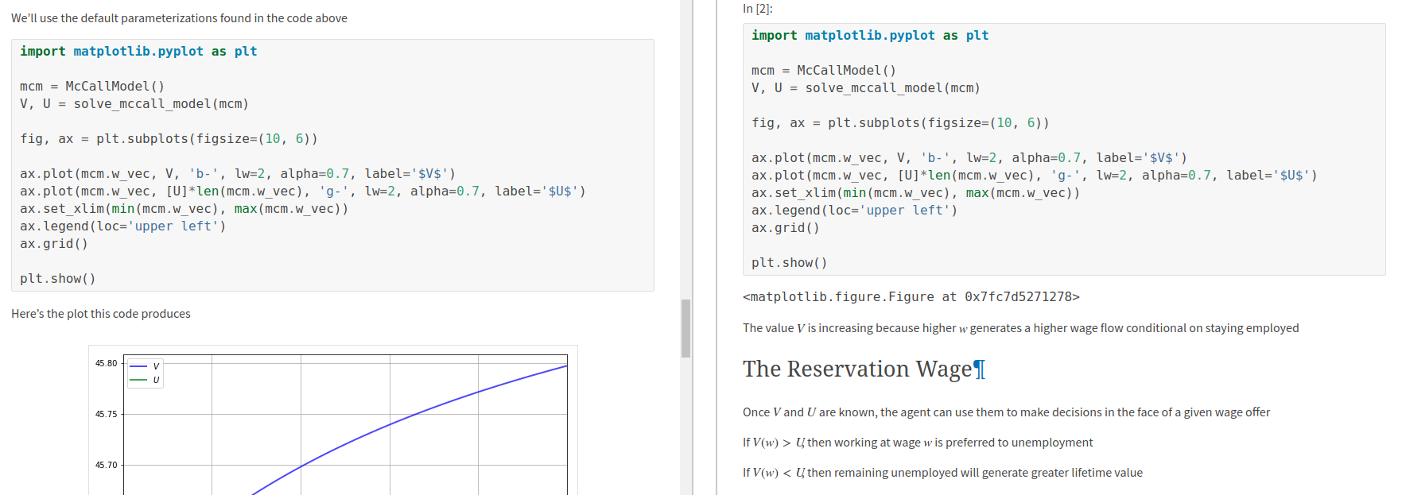Click the left 'ax.set_xlim' code line
The height and width of the screenshot is (495, 1402).
[x=184, y=209]
